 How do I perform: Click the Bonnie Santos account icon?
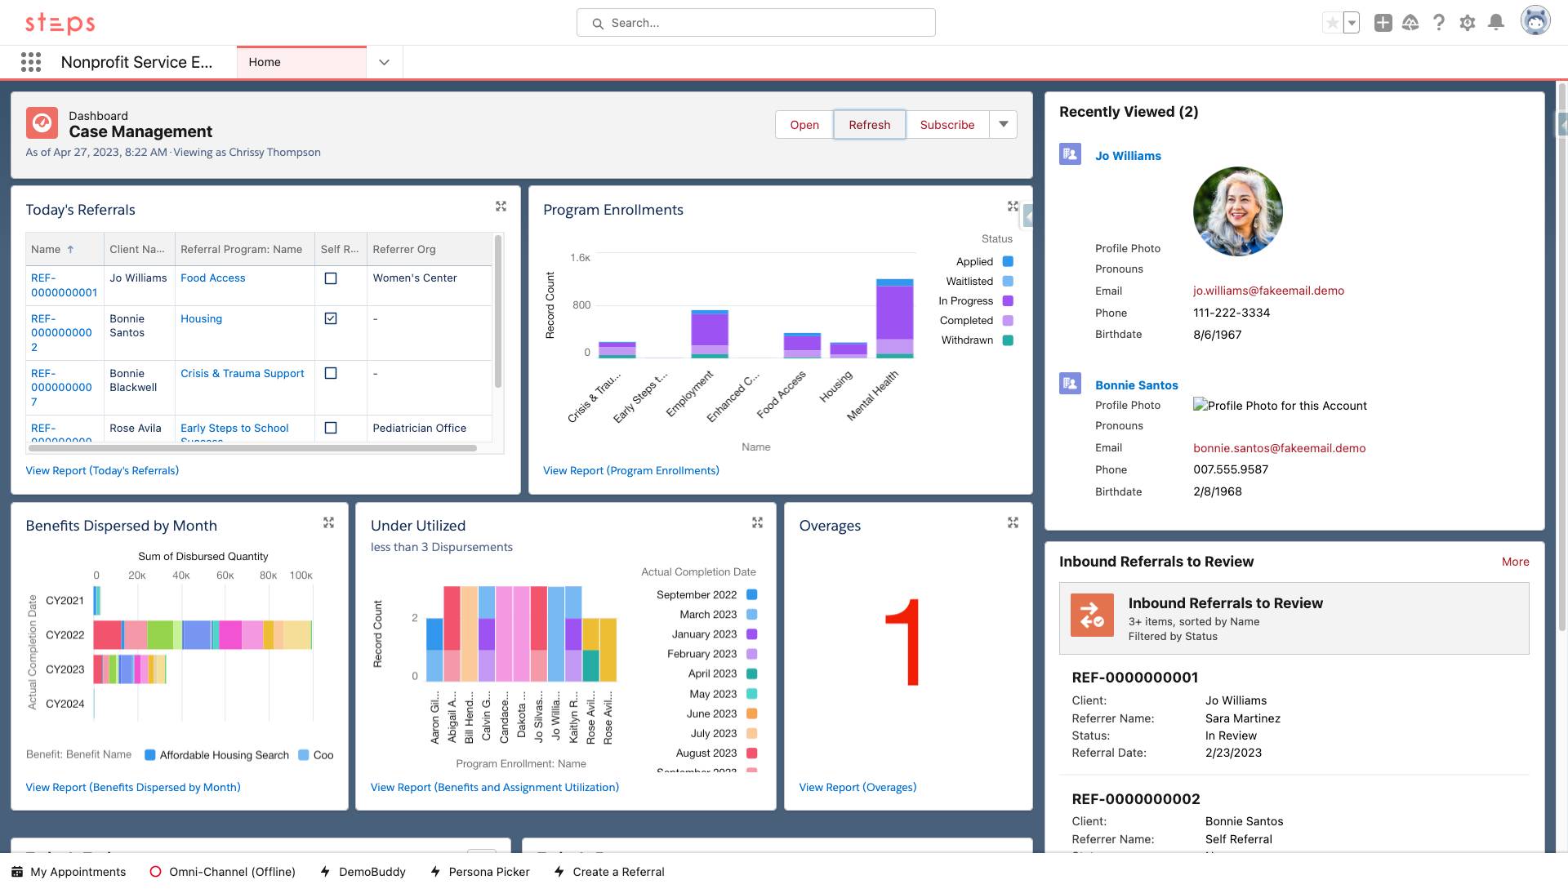point(1070,384)
